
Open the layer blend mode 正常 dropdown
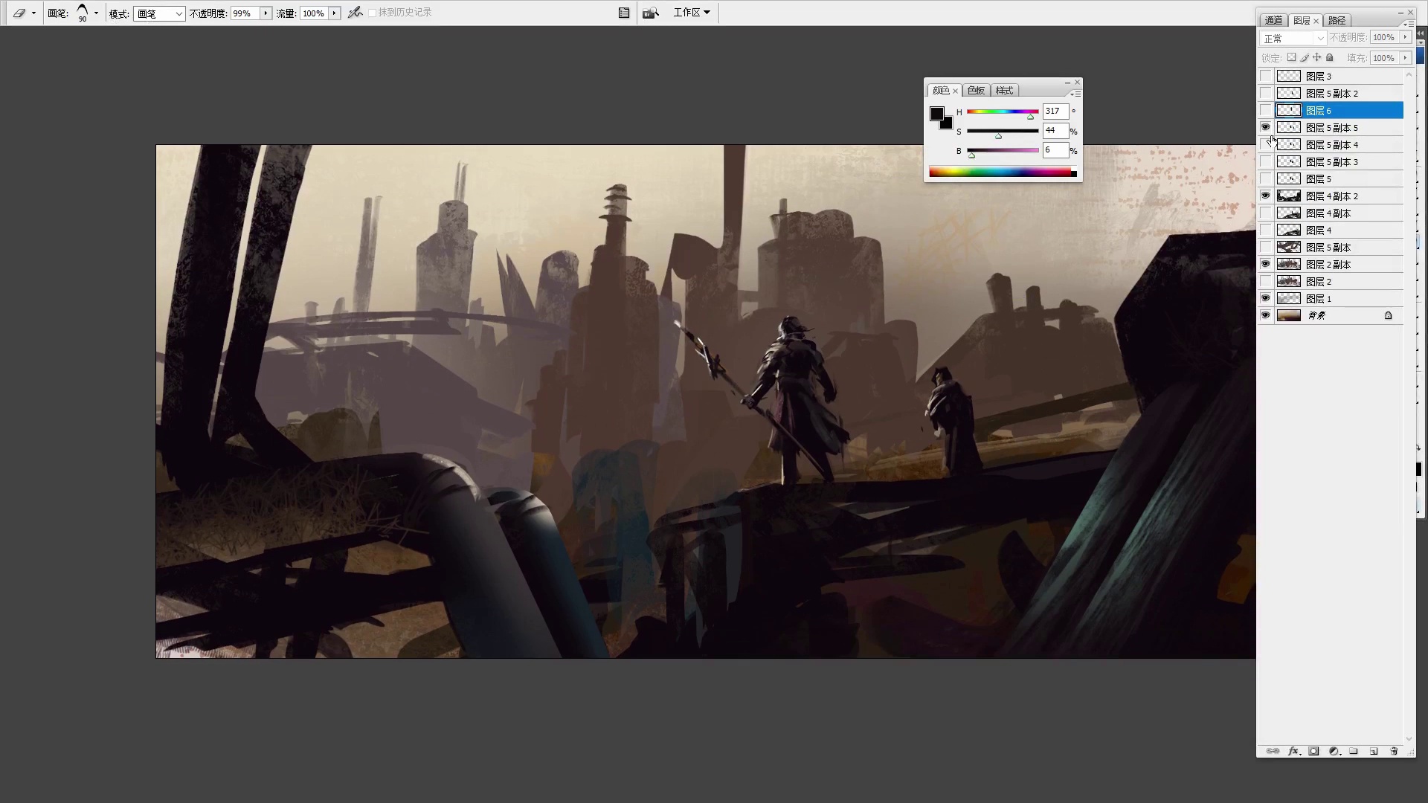point(1293,38)
